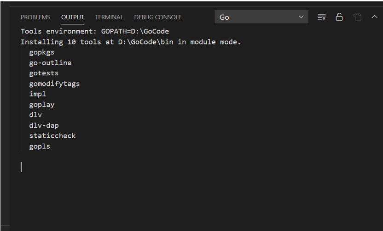Click the goplay entry
Image resolution: width=383 pixels, height=231 pixels.
point(42,105)
